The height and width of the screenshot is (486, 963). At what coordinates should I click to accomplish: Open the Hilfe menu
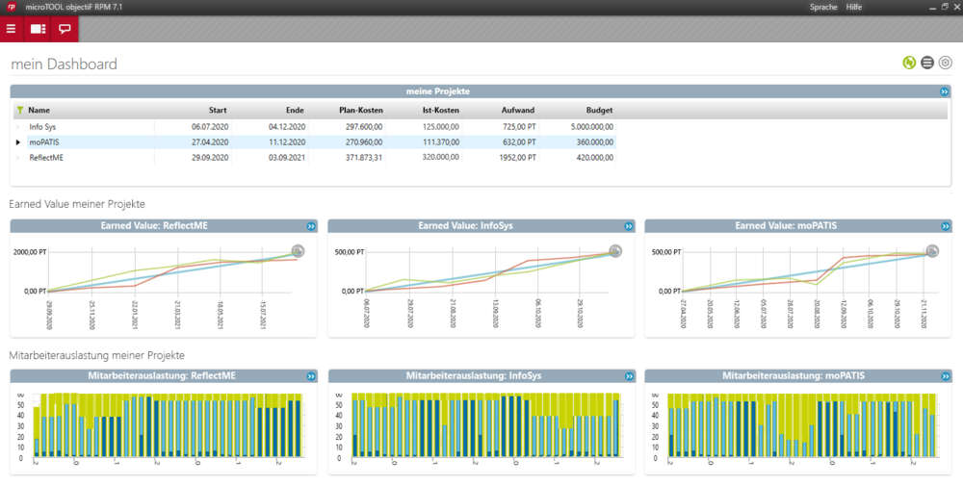(853, 7)
